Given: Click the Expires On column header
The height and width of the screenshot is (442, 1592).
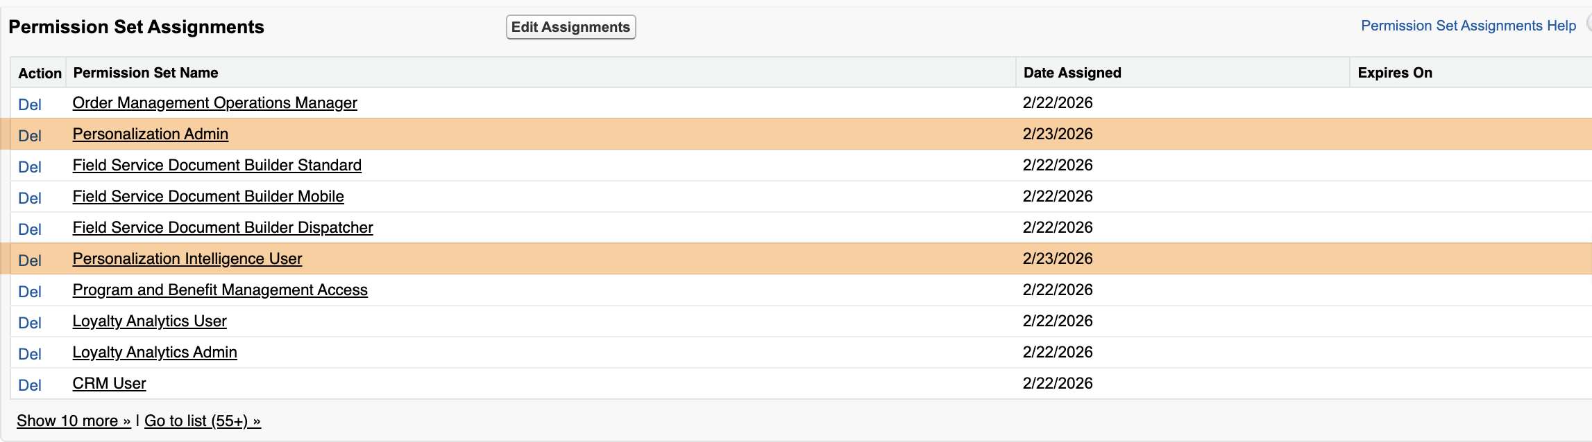Looking at the screenshot, I should click(1395, 72).
